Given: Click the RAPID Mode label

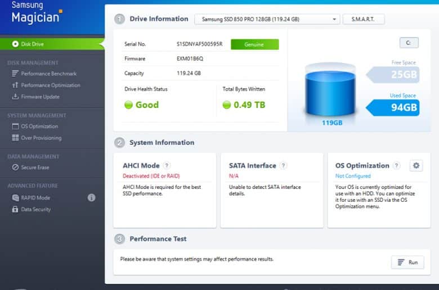Looking at the screenshot, I should pos(35,198).
